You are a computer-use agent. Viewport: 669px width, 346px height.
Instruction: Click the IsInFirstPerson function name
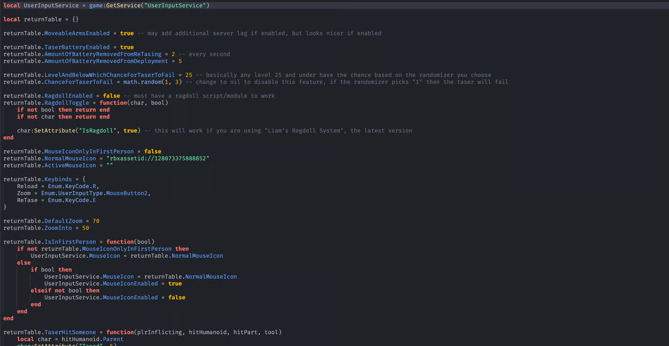click(70, 242)
